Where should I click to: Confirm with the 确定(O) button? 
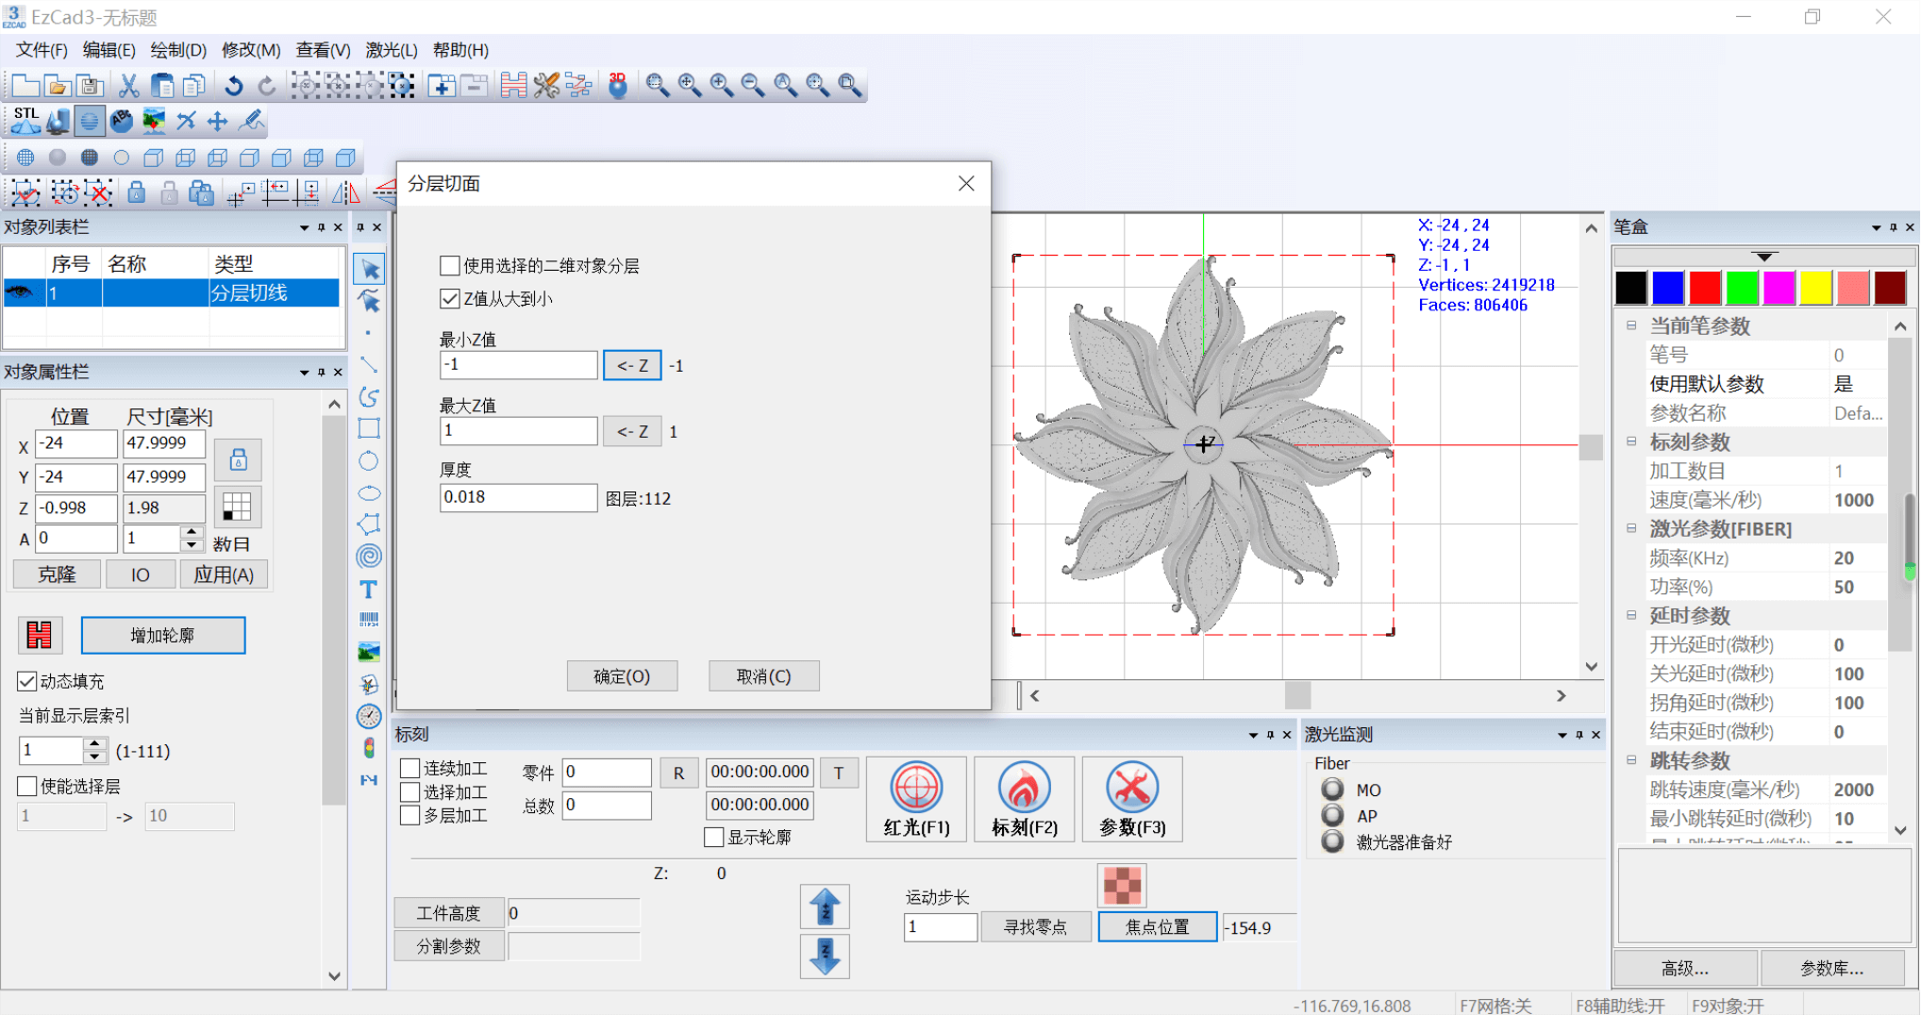[x=622, y=676]
